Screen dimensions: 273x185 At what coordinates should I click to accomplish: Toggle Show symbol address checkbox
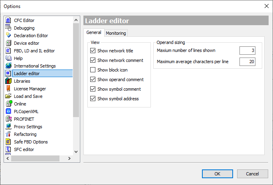tap(93, 99)
